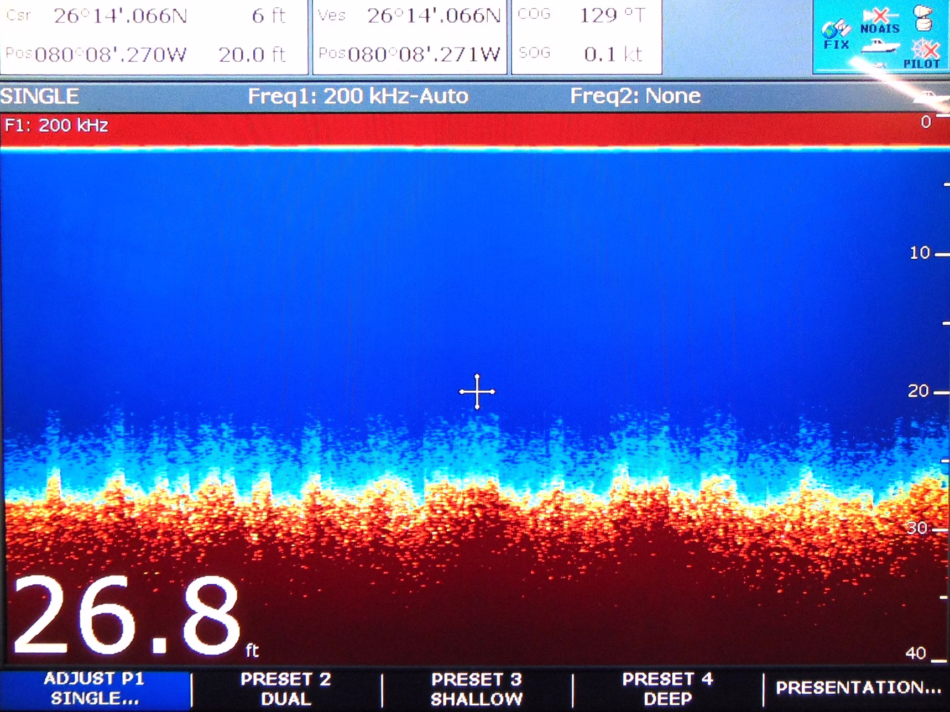The height and width of the screenshot is (712, 950).
Task: Tap the COG 129 °T data cell
Action: 586,15
